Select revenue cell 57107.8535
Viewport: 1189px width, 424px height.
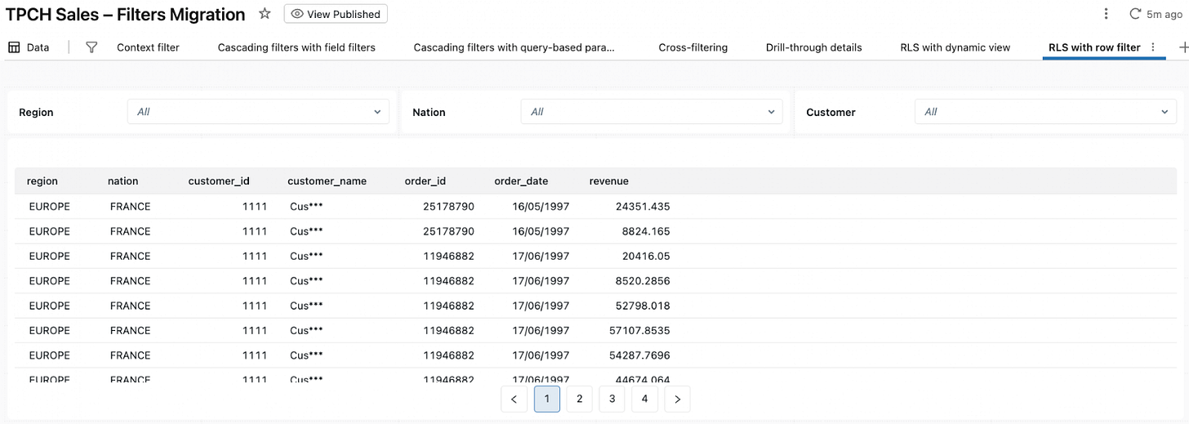(639, 331)
